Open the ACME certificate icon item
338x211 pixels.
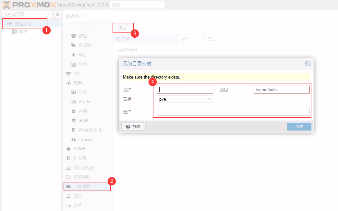tap(79, 149)
